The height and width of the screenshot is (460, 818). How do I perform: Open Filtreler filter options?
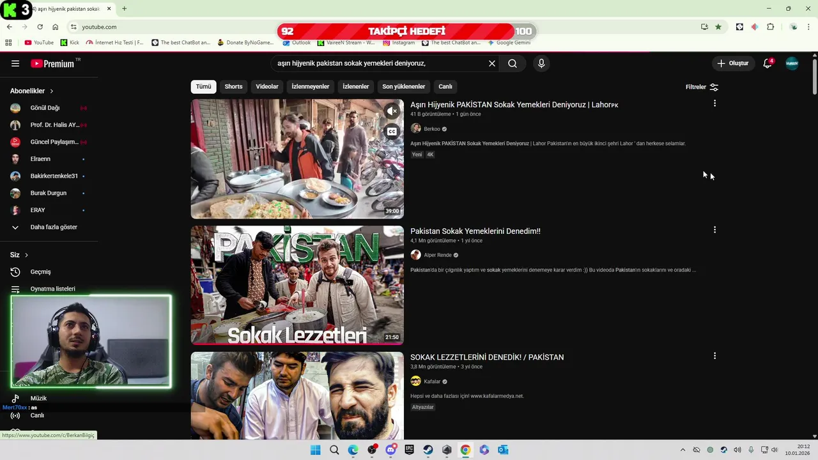(702, 87)
